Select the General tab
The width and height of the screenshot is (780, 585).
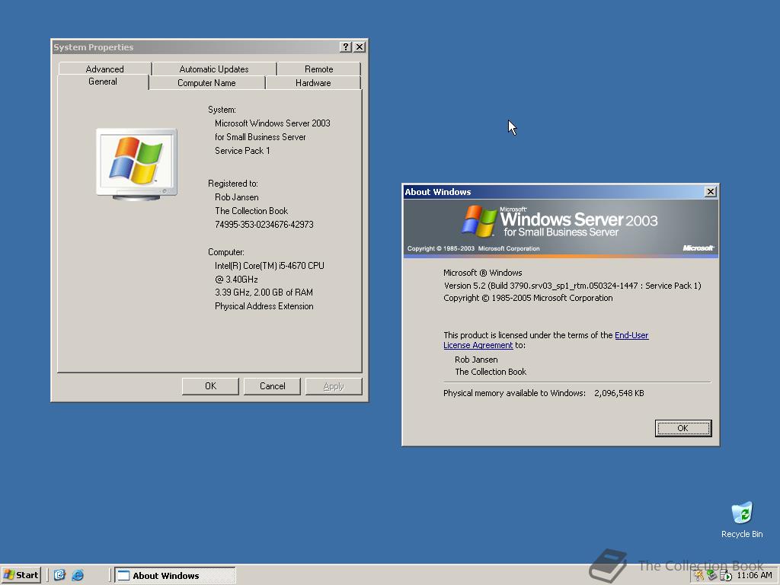point(103,82)
